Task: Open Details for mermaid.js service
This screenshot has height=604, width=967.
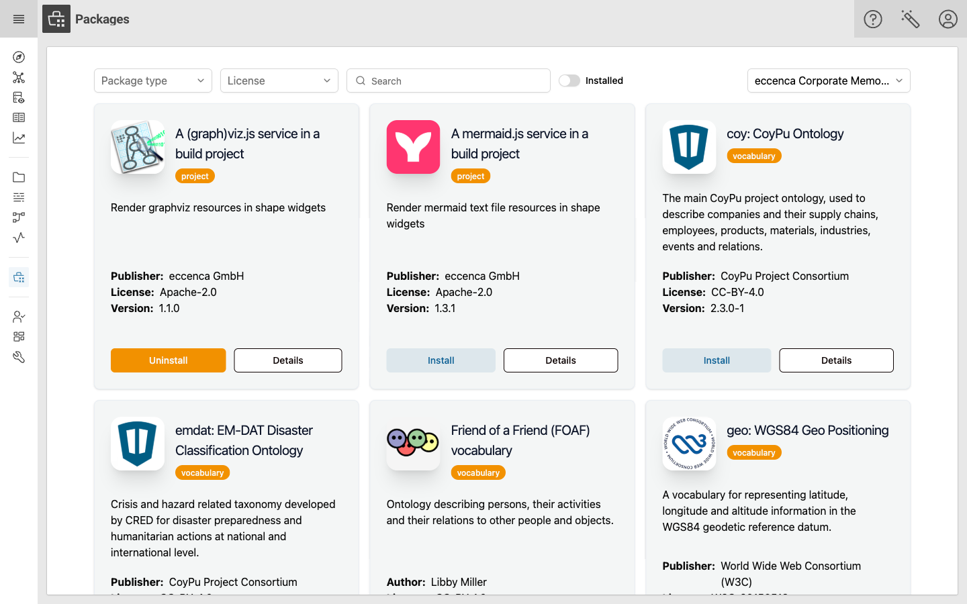Action: pyautogui.click(x=561, y=360)
